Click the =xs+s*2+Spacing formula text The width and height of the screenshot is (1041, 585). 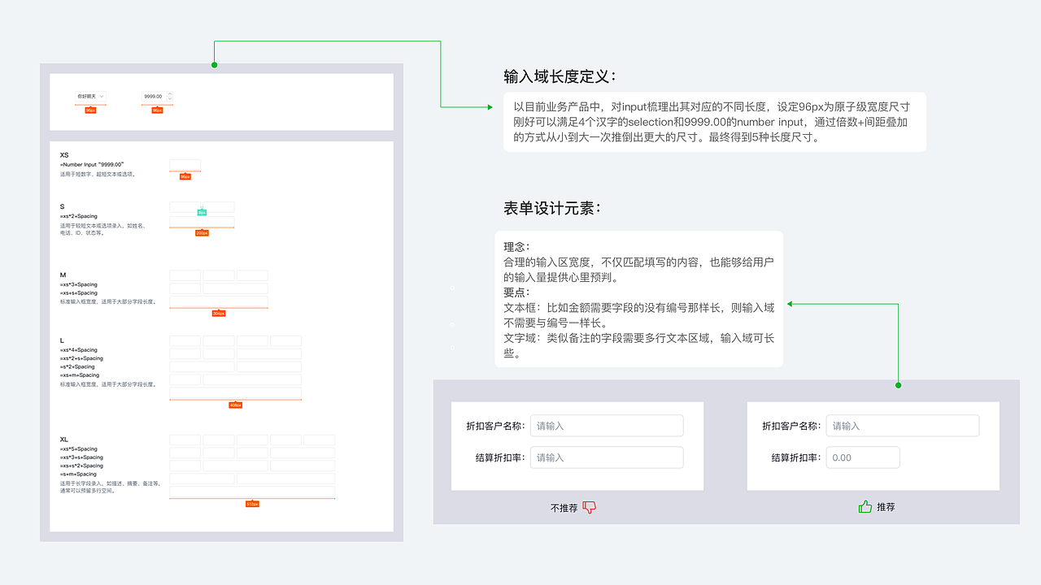pos(81,466)
